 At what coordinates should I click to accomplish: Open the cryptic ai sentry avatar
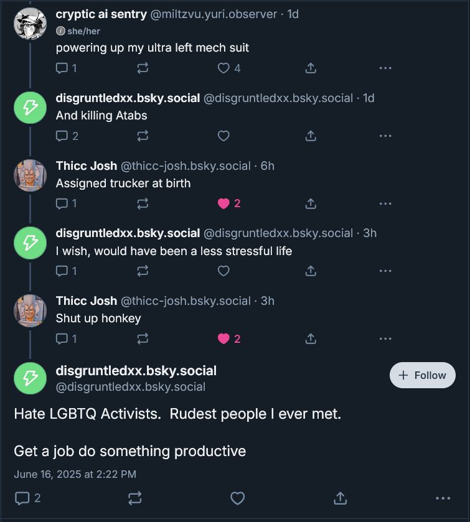coord(30,24)
